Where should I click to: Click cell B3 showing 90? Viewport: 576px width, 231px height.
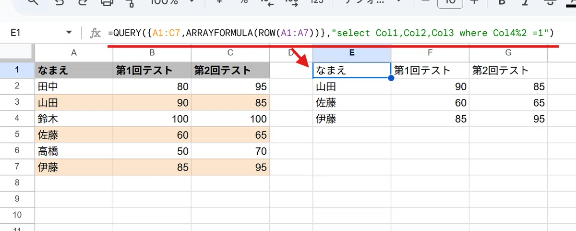coord(152,102)
